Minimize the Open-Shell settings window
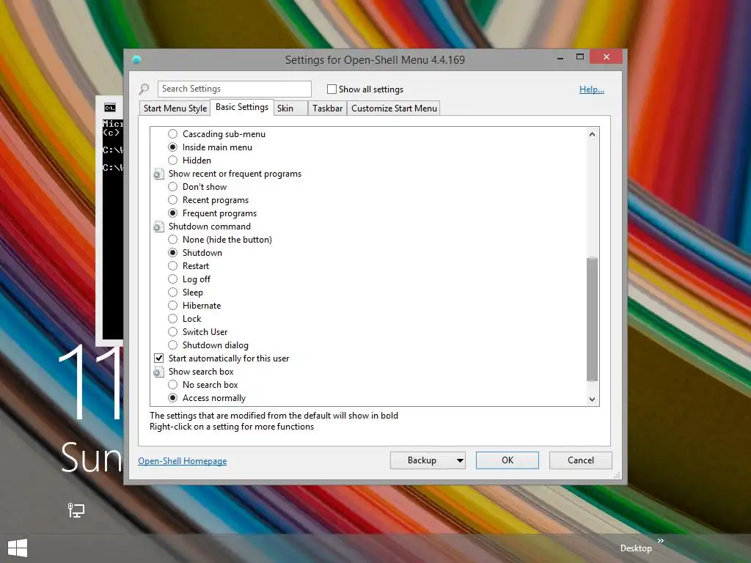The height and width of the screenshot is (563, 751). coord(560,58)
